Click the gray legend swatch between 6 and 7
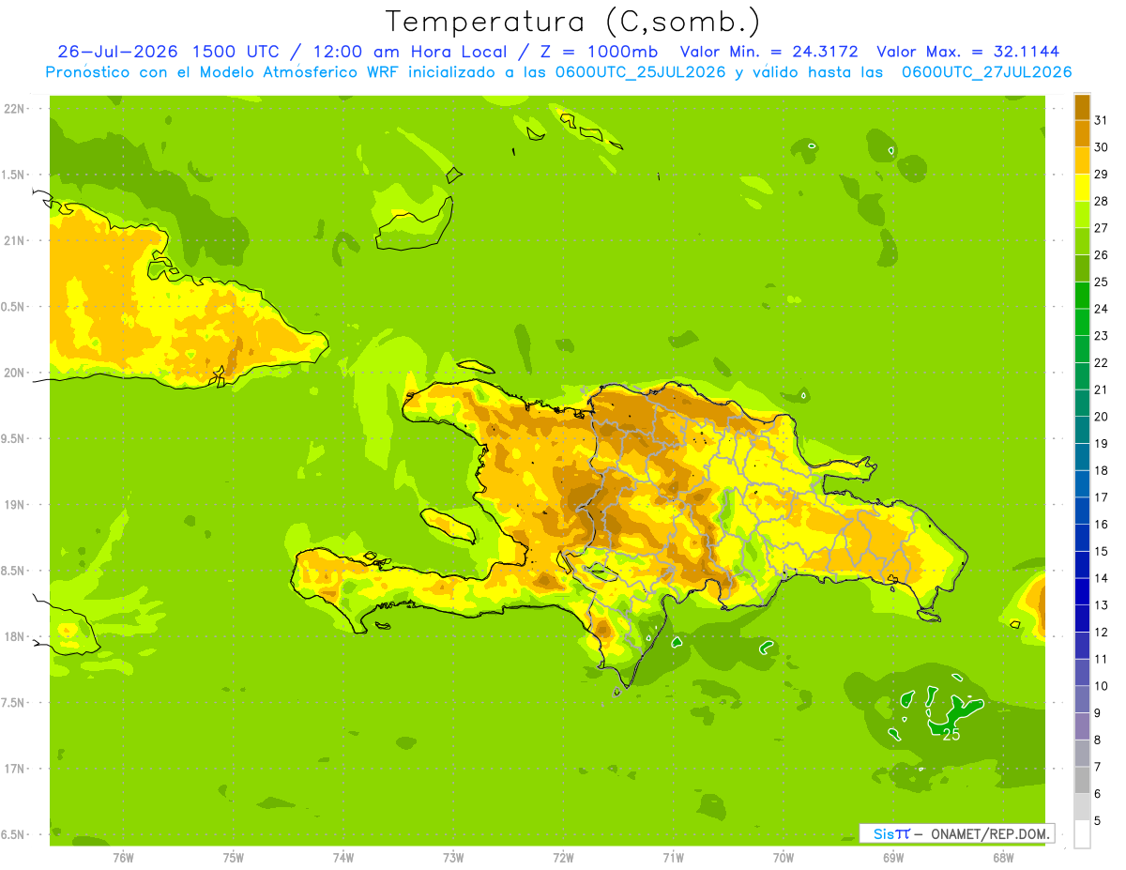This screenshot has width=1126, height=870. (1082, 780)
